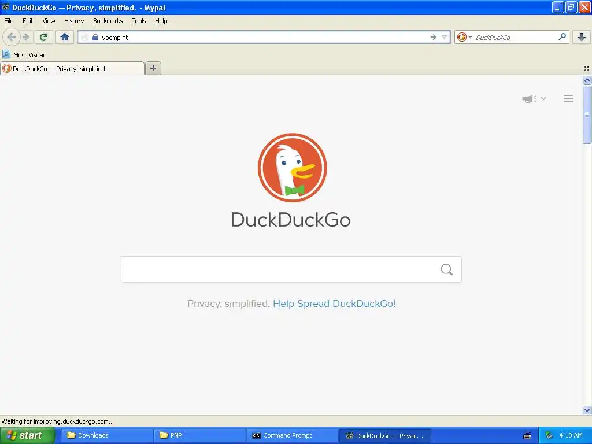The height and width of the screenshot is (444, 592).
Task: Open the File menu
Action: (9, 21)
